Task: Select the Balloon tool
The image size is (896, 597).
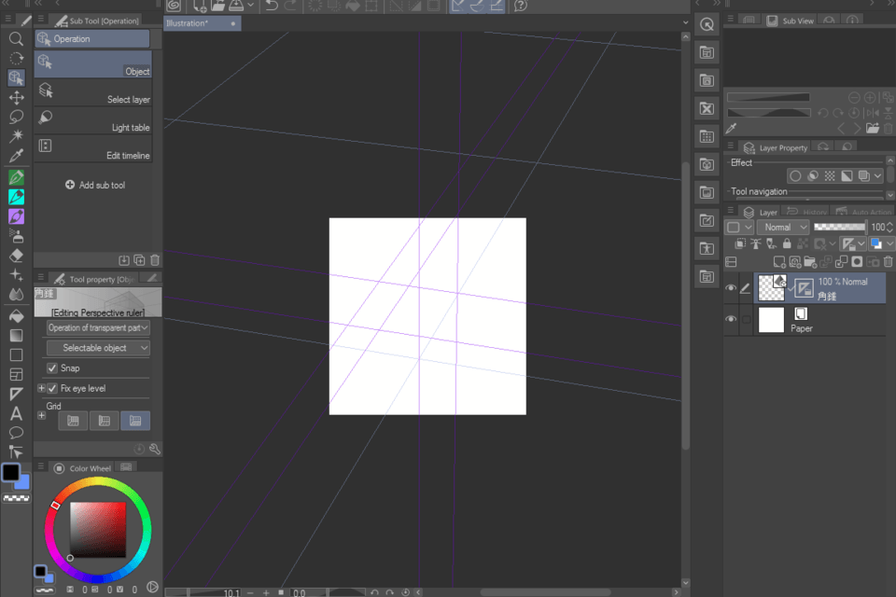Action: click(x=16, y=433)
